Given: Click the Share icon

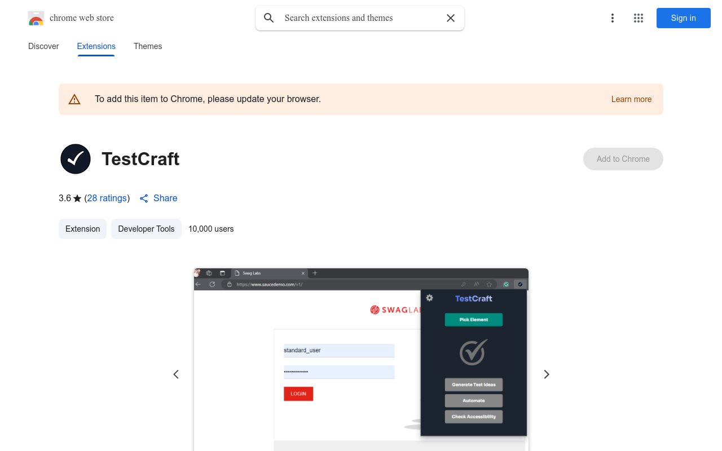Looking at the screenshot, I should [144, 198].
